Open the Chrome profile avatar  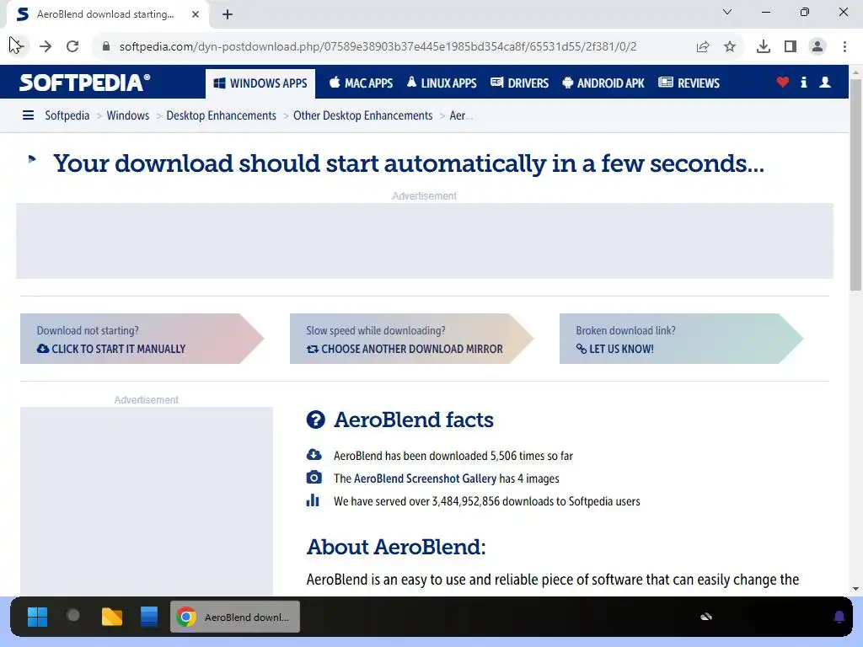(817, 47)
